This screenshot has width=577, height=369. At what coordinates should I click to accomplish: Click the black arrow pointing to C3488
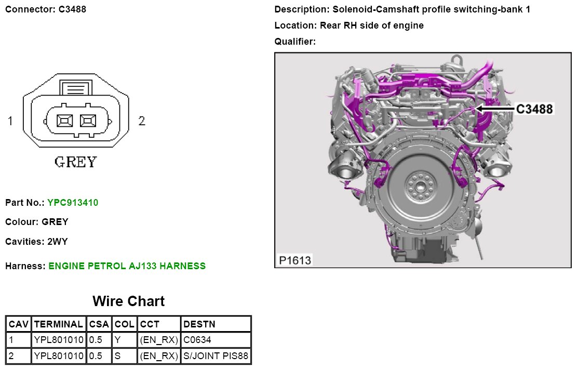(493, 109)
